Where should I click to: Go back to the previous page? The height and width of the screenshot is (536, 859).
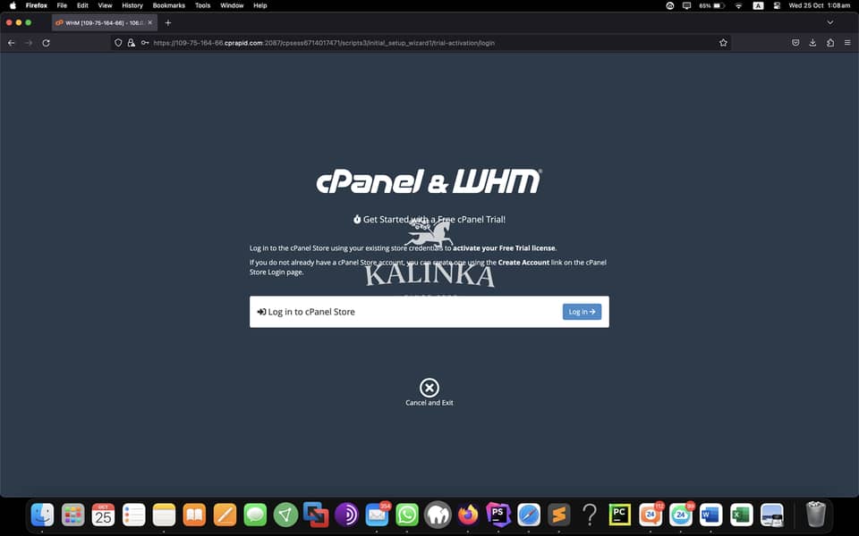[12, 43]
